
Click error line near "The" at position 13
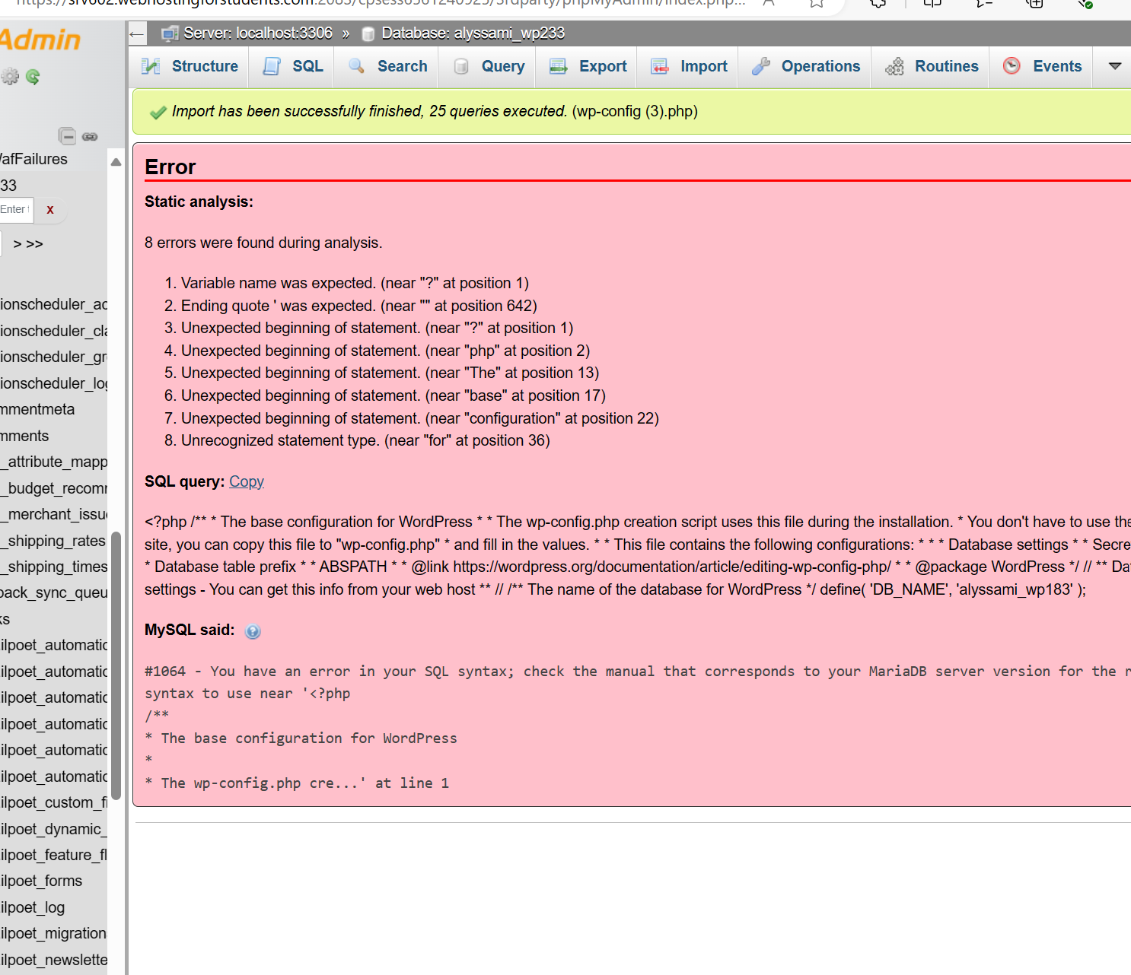(390, 373)
